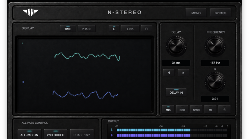249x139 pixels.
Task: Select the L channel button
Action: (x=114, y=29)
